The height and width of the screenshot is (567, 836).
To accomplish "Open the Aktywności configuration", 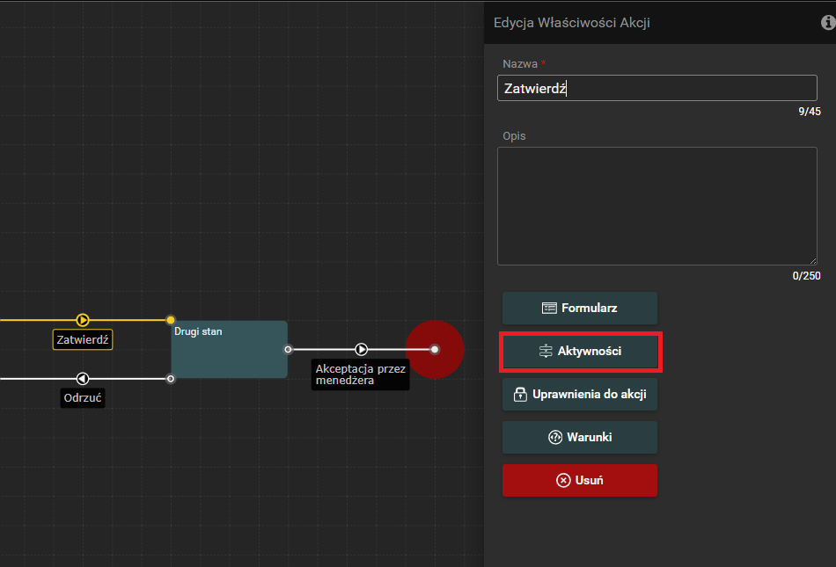I will (580, 352).
